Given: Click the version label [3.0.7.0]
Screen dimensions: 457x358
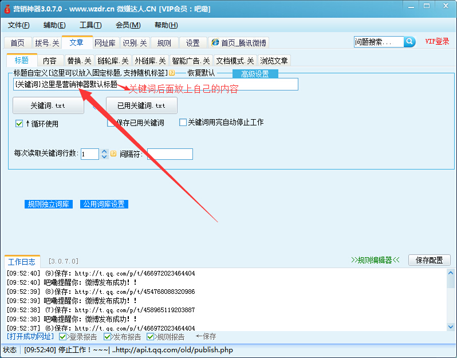Looking at the screenshot, I should tap(64, 261).
